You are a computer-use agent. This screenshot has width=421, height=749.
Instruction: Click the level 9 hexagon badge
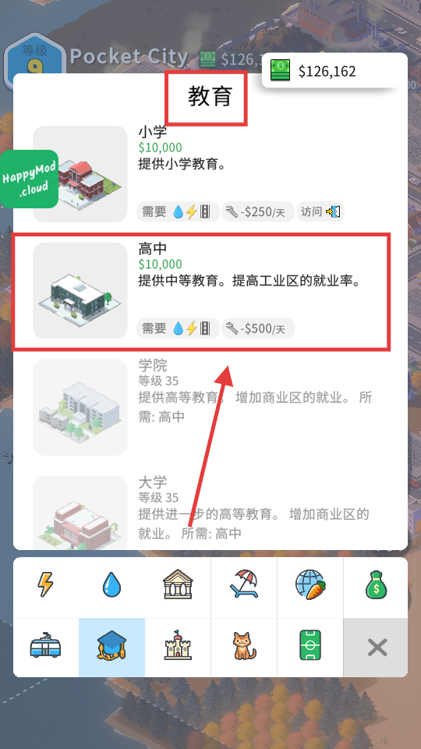(34, 60)
